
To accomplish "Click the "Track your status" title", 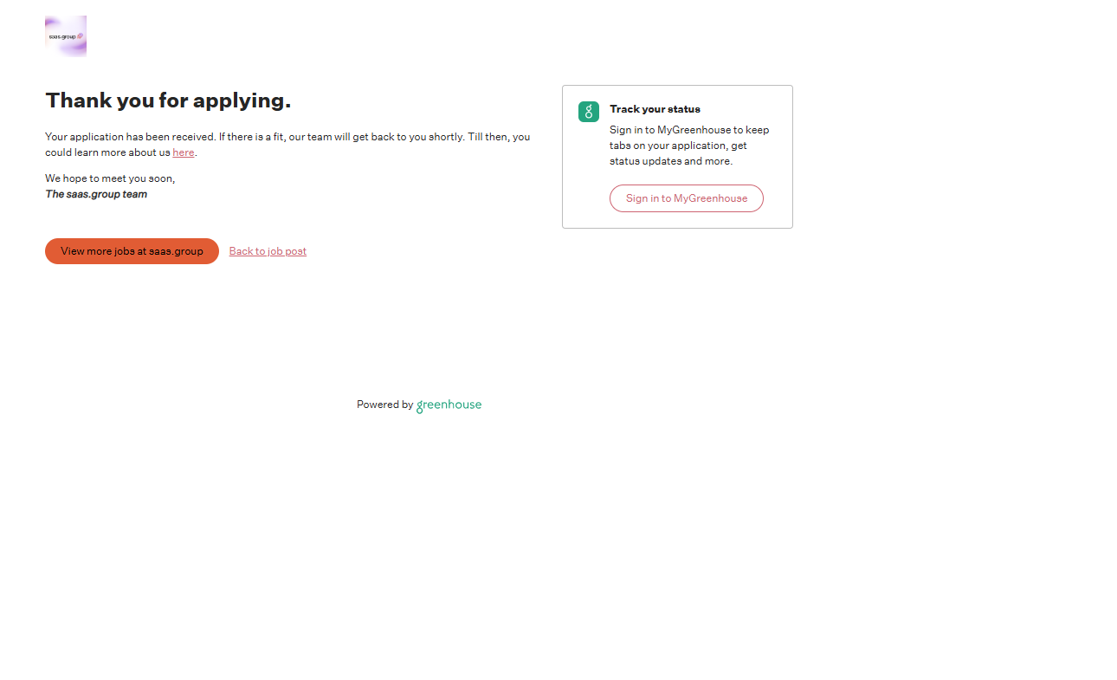I will click(x=655, y=109).
